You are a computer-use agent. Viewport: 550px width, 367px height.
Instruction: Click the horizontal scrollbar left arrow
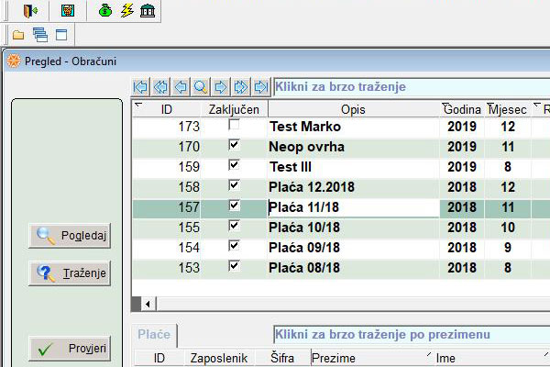(x=148, y=303)
